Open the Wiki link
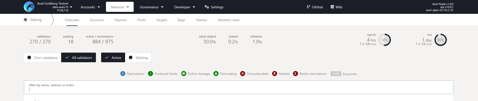This screenshot has width=478, height=101. pyautogui.click(x=336, y=7)
